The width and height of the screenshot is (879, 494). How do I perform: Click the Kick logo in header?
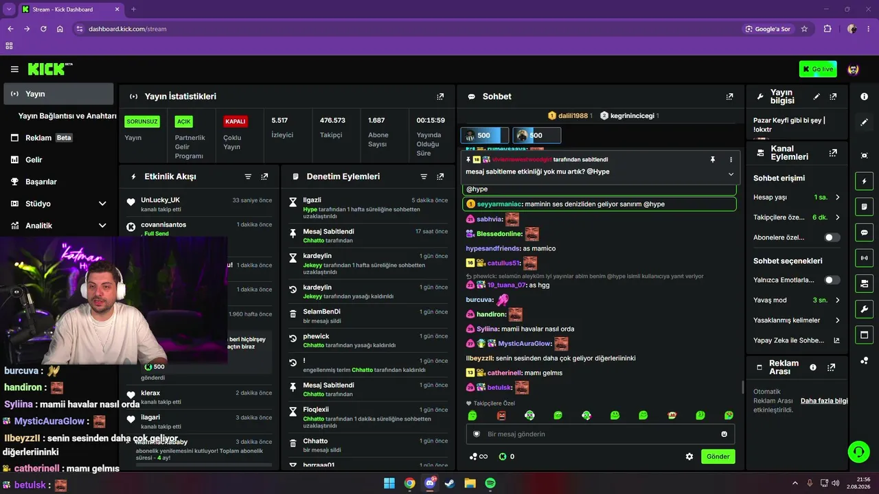coord(49,69)
